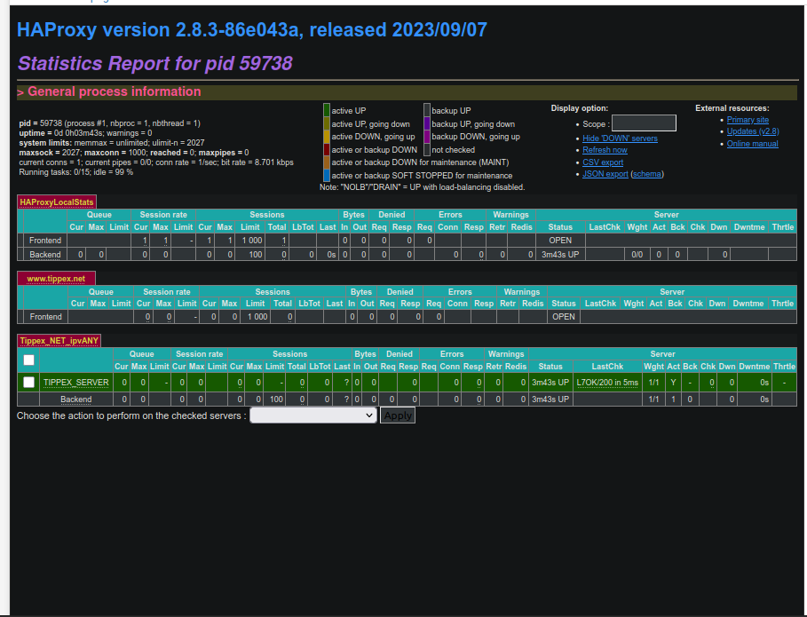Click the green 'active UP' legend swatch
807x617 pixels.
point(327,110)
